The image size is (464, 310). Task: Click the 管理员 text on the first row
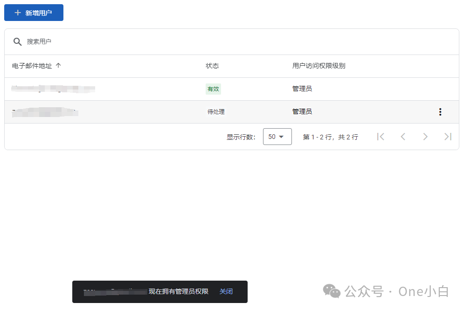pyautogui.click(x=302, y=89)
